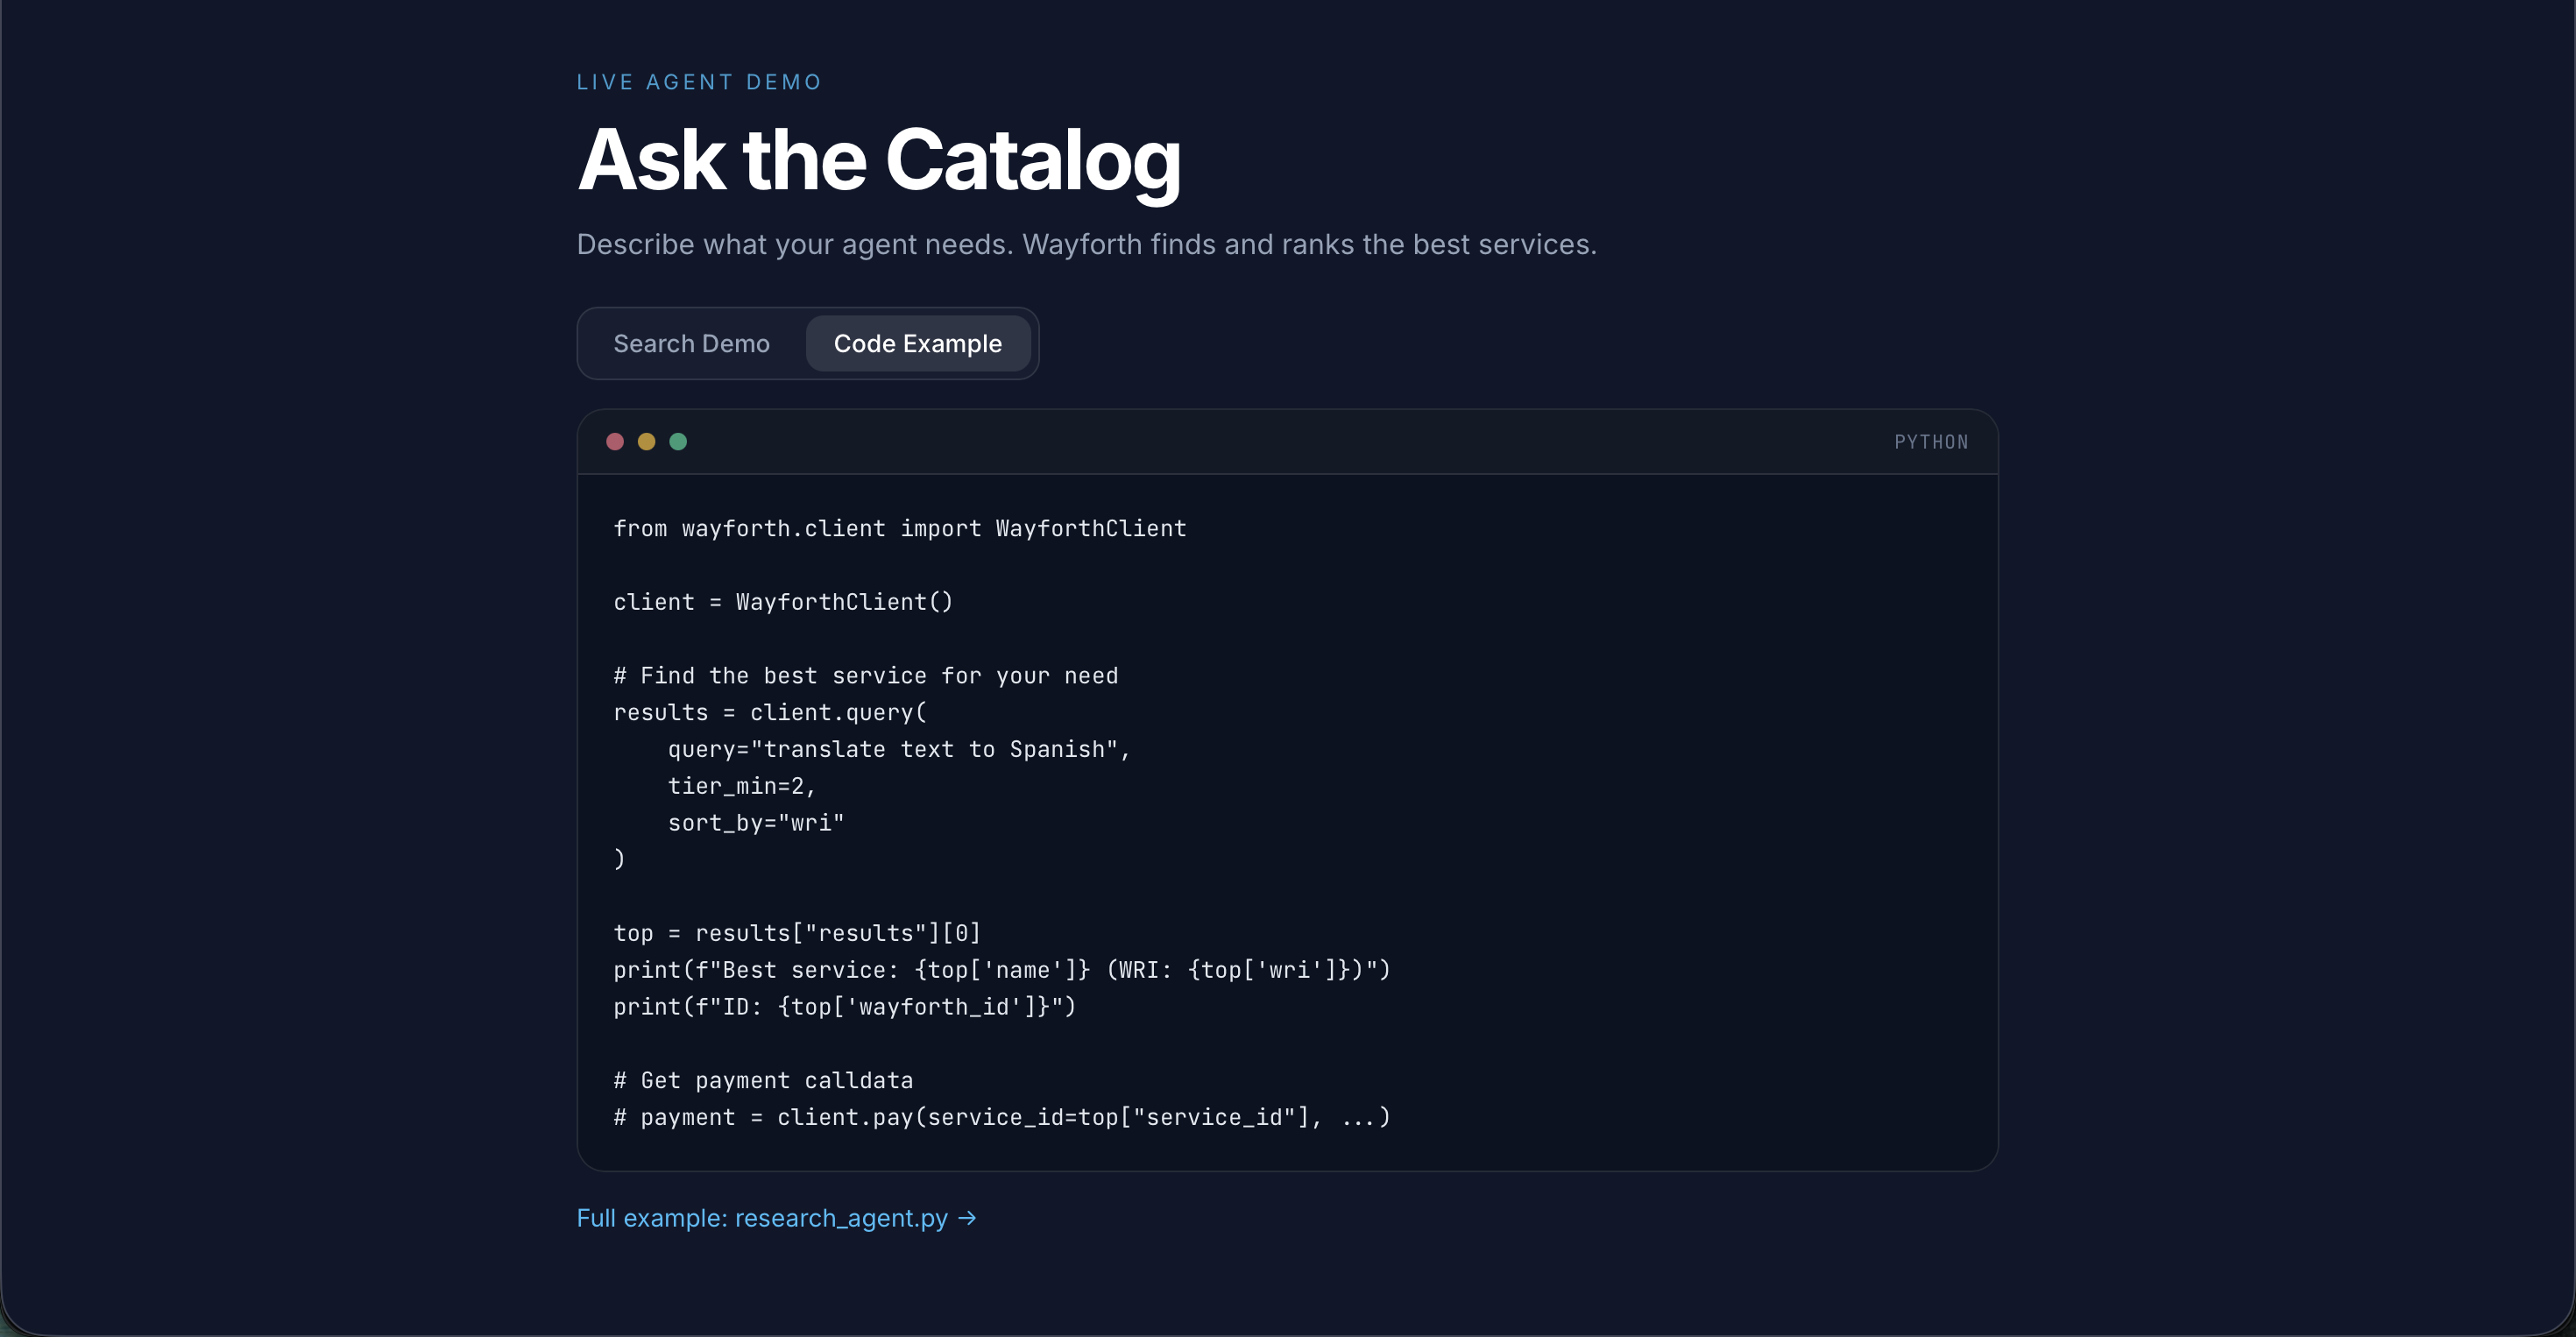The image size is (2576, 1337).
Task: Click the arrow after research_agent.py
Action: 967,1218
